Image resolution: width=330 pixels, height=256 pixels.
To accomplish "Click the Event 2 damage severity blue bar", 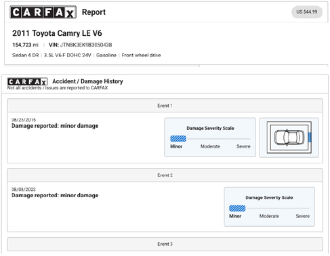I will pyautogui.click(x=237, y=209).
